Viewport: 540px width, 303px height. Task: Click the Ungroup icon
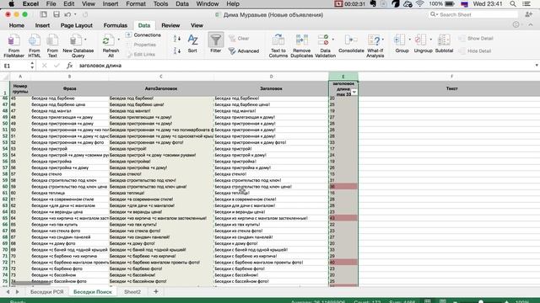pos(420,40)
